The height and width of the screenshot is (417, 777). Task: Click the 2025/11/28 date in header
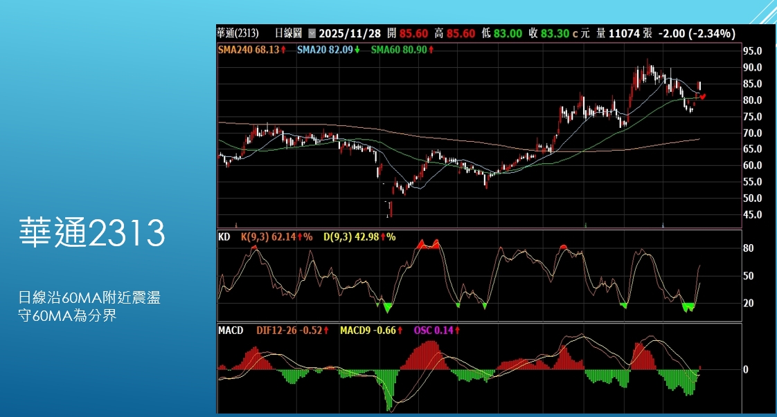[352, 33]
